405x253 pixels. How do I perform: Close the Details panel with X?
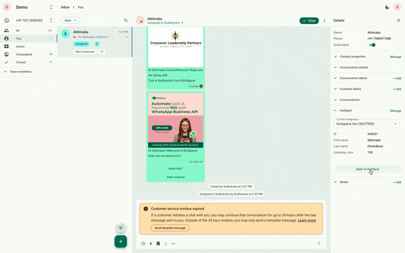coord(398,20)
